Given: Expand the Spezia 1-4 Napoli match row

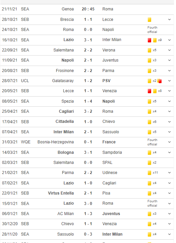Looking at the screenshot, I should coord(169,101).
